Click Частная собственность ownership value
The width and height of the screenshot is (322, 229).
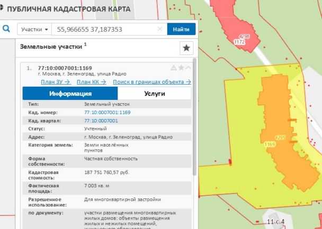pyautogui.click(x=111, y=159)
